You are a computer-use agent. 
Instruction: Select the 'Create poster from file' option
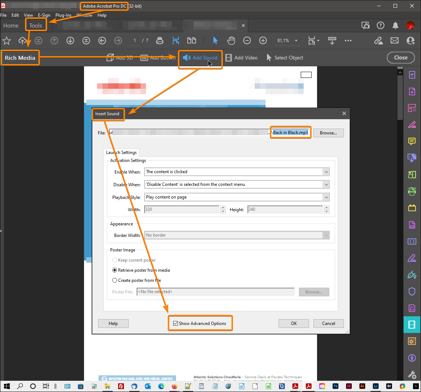(114, 280)
